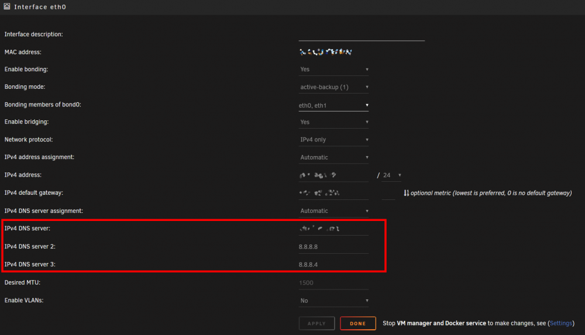The width and height of the screenshot is (585, 335).
Task: Open the Enable bonding dropdown
Action: (x=334, y=70)
